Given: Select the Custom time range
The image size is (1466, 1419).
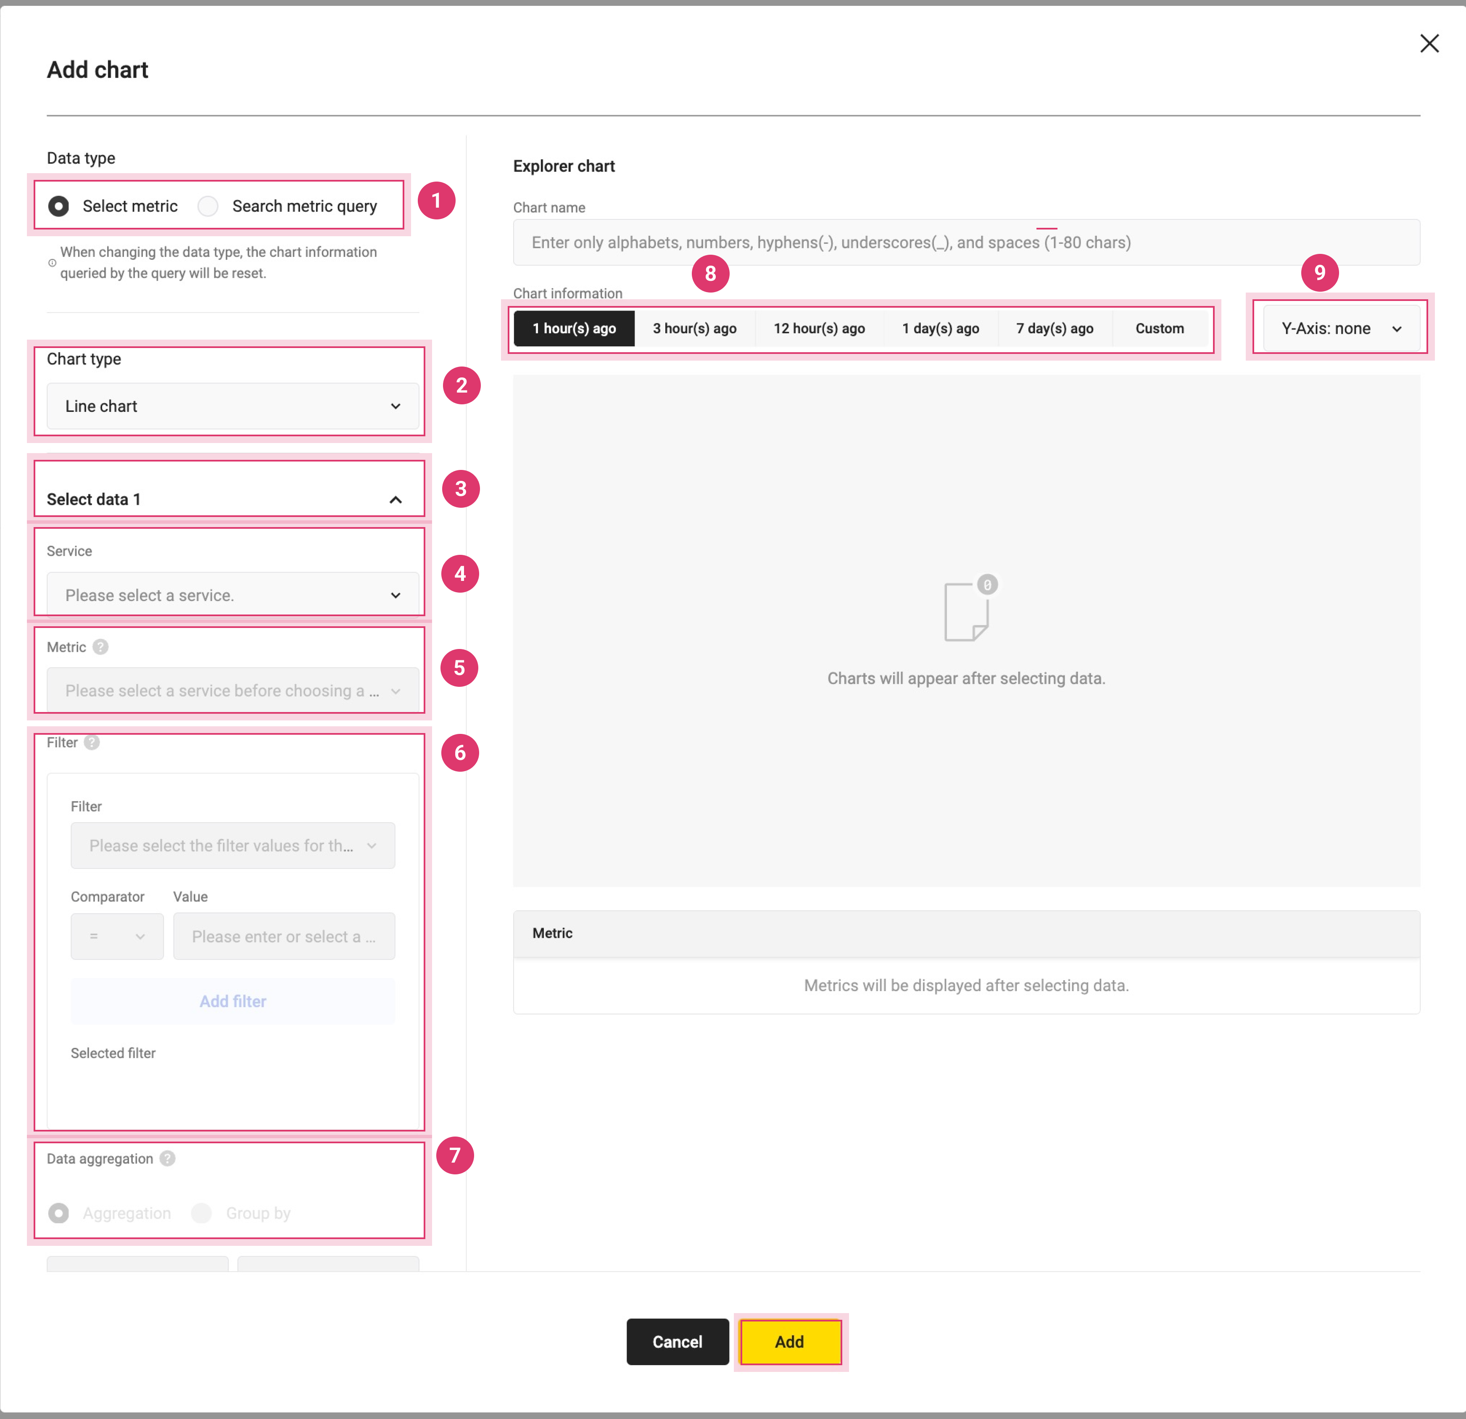Looking at the screenshot, I should point(1159,328).
